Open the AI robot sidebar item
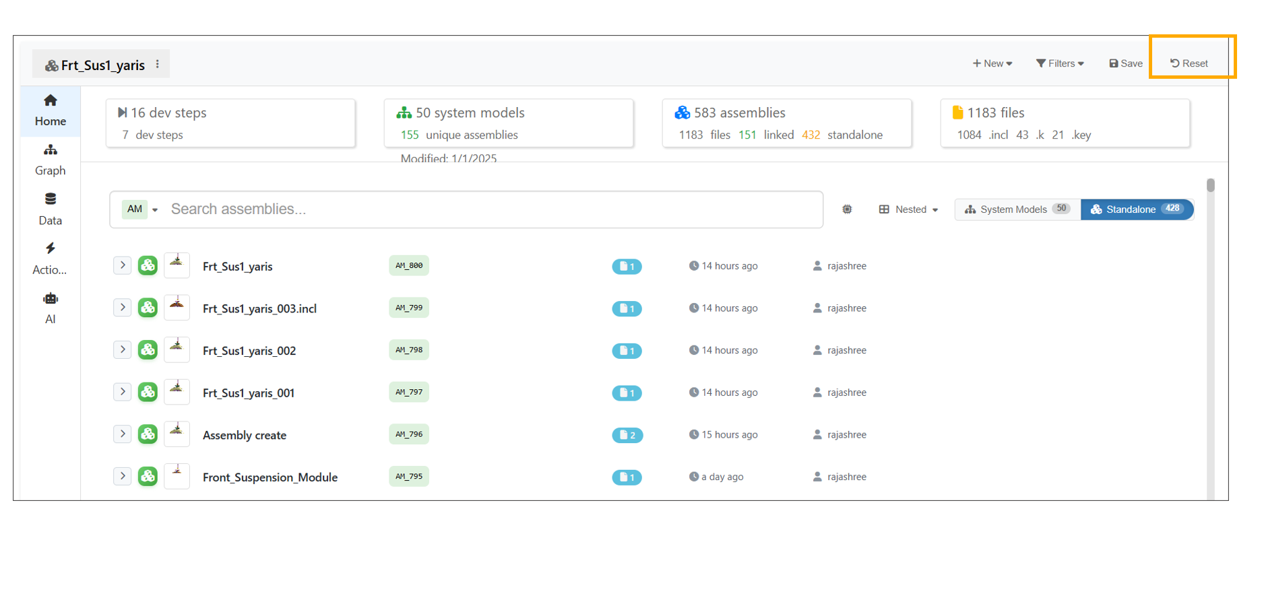 click(51, 308)
